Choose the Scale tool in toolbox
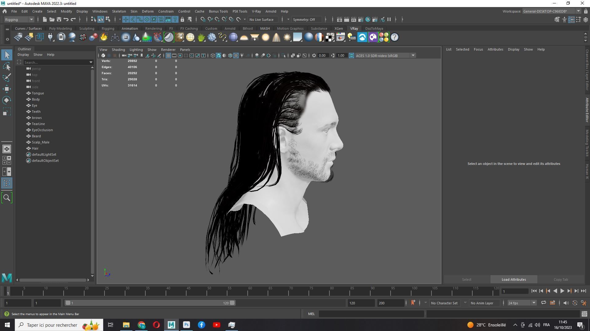 (7, 112)
